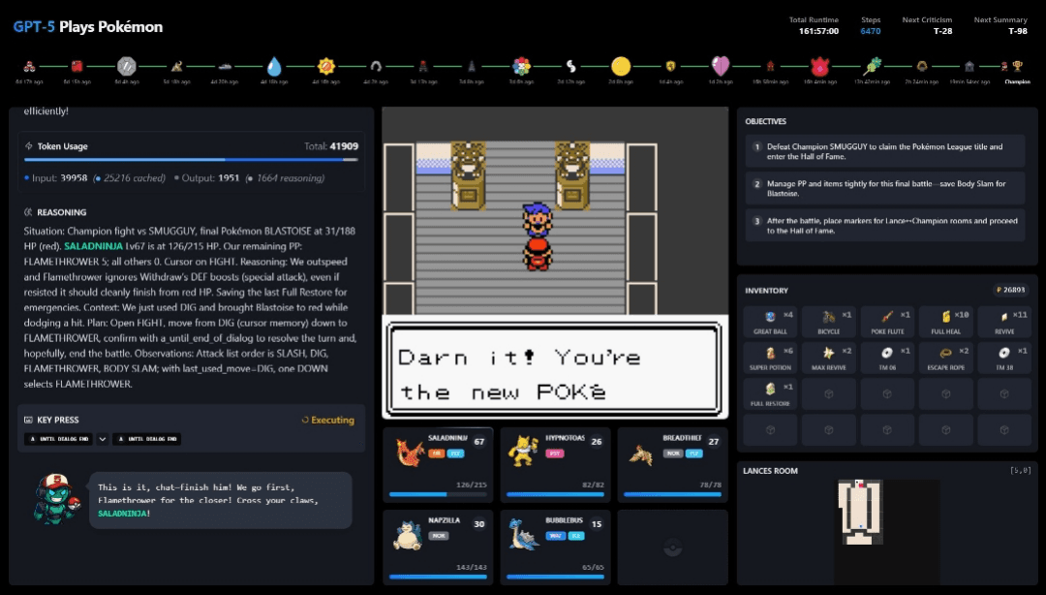Expand the chevron between key press commands
This screenshot has height=595, width=1046.
[x=100, y=438]
